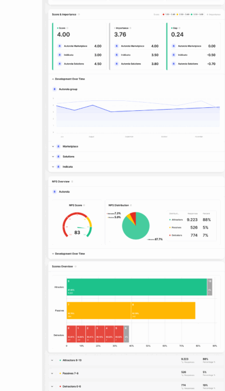The width and height of the screenshot is (225, 391).
Task: Click the info icon next to NPS Distribution
Action: (131, 205)
